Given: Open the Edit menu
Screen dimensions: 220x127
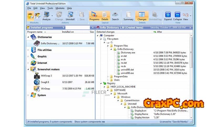Looking at the screenshot, I should click(35, 8).
